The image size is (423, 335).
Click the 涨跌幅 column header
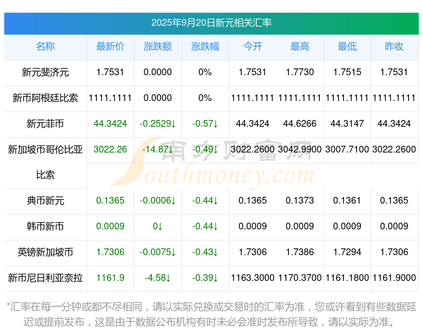[205, 46]
